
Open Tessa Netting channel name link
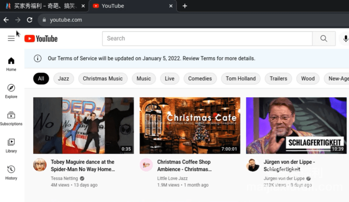64,178
